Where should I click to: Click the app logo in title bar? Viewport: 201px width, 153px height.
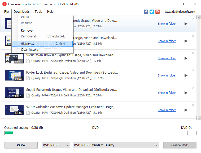click(4, 4)
